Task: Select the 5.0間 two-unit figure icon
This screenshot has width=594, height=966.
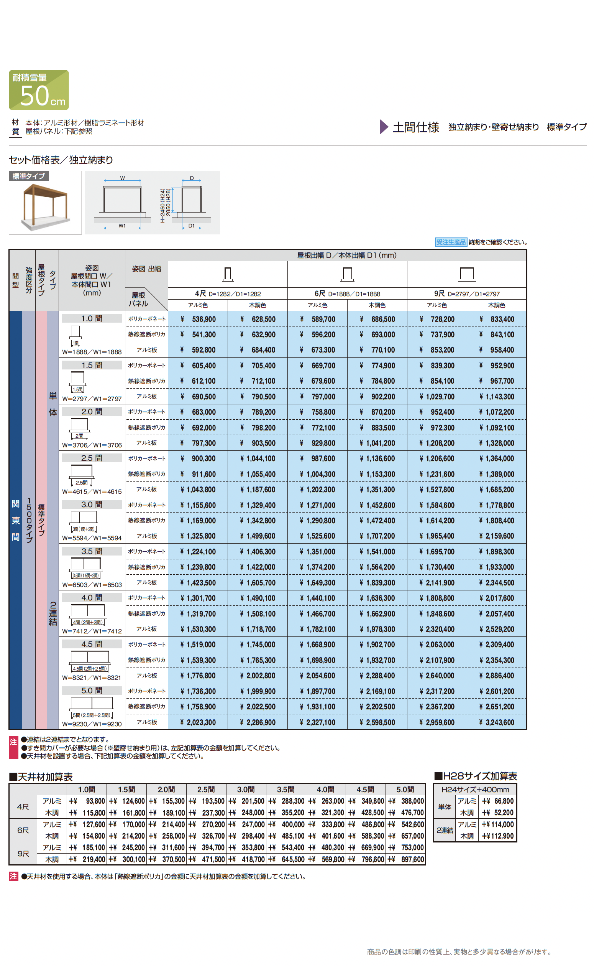Action: 92,704
